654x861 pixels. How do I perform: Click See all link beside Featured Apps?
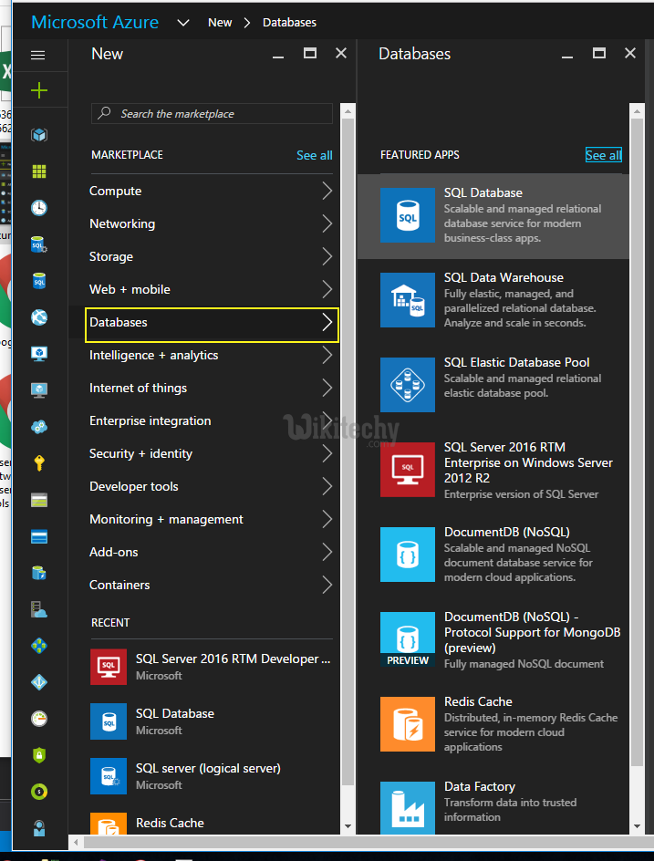[x=603, y=155]
